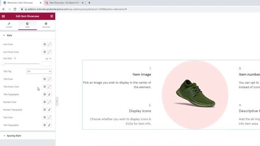This screenshot has height=146, width=260.
Task: Click the 'Item number' title
Action: pyautogui.click(x=249, y=75)
